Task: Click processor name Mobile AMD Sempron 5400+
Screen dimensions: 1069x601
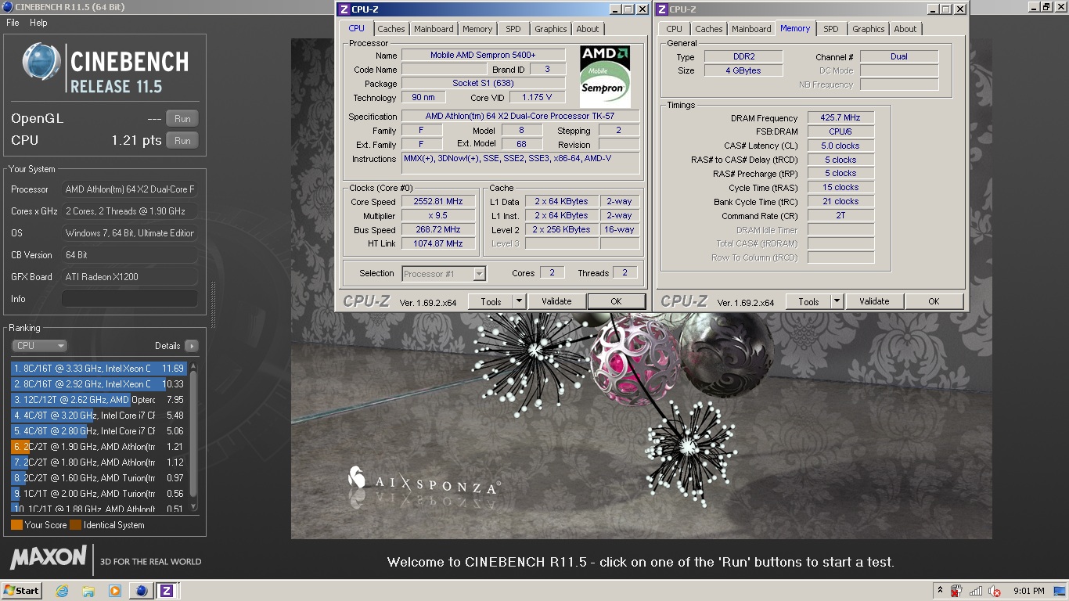Action: pyautogui.click(x=483, y=55)
